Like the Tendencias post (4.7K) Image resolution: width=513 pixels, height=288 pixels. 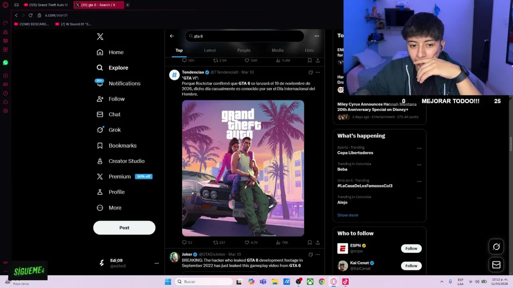click(x=251, y=242)
